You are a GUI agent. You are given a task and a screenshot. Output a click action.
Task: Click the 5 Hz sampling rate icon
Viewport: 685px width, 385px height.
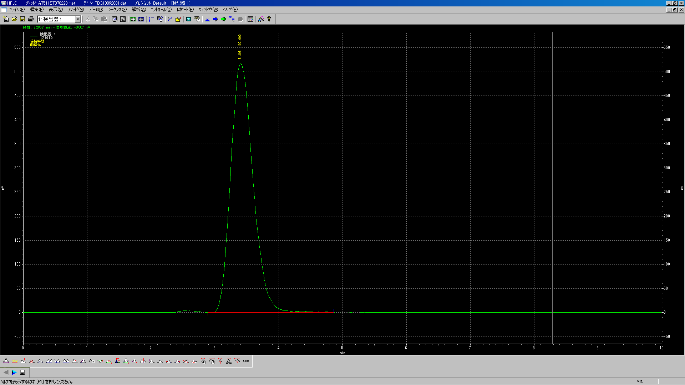(x=246, y=361)
